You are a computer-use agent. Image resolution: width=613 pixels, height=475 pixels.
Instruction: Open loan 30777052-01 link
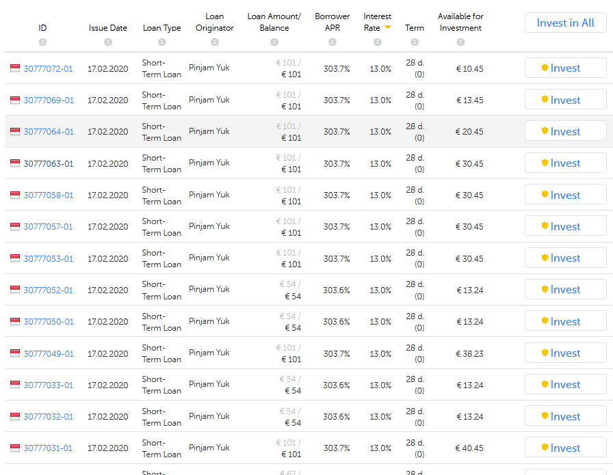click(x=49, y=290)
